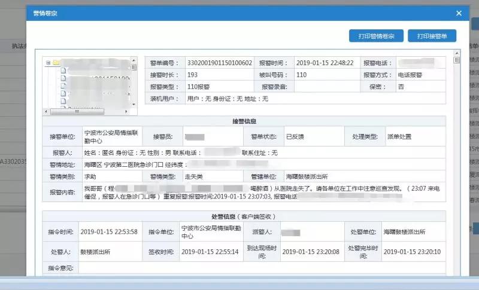479x290 pixels.
Task: Click the 接警单位 value 宁波市公安局情指联勤中心
Action: (111, 136)
